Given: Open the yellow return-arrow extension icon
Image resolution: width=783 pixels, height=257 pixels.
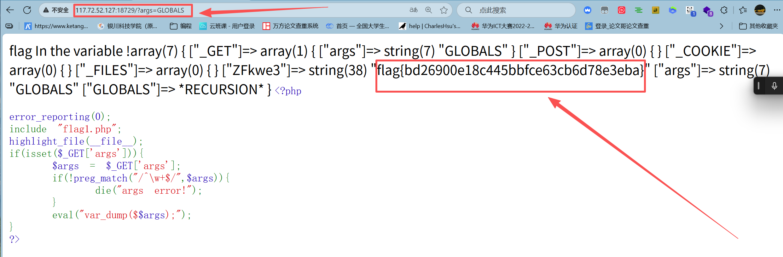Looking at the screenshot, I should (656, 10).
